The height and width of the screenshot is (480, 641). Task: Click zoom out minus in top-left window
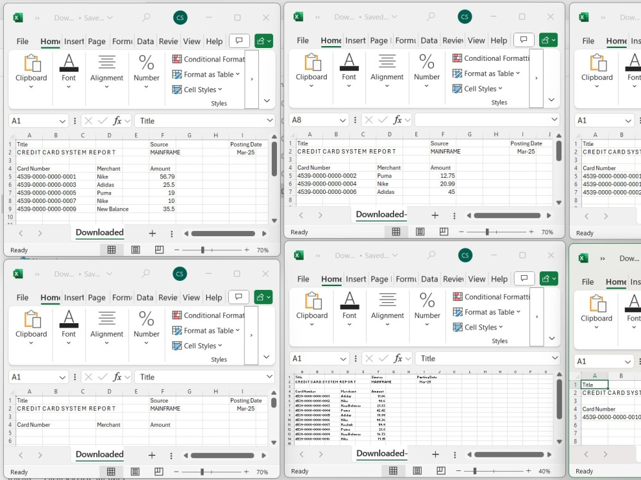click(177, 250)
